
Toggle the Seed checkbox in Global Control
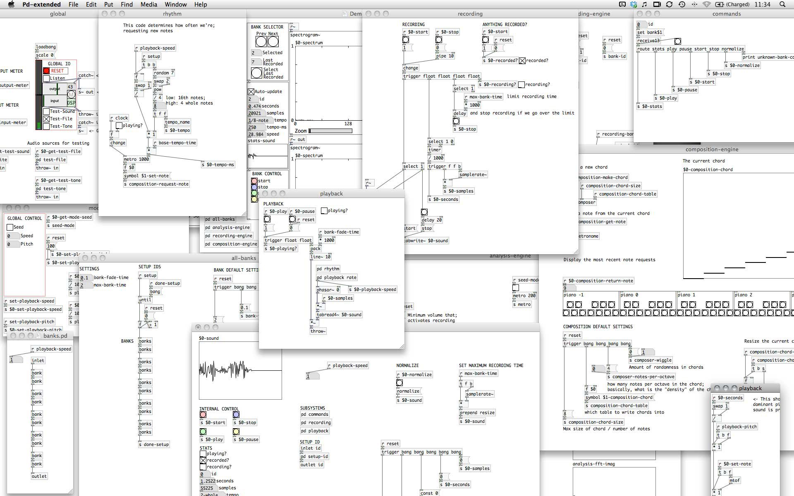(x=10, y=227)
